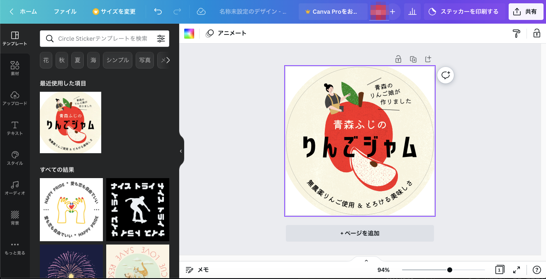This screenshot has height=279, width=546.
Task: Show もっと見る options
Action: pyautogui.click(x=15, y=248)
